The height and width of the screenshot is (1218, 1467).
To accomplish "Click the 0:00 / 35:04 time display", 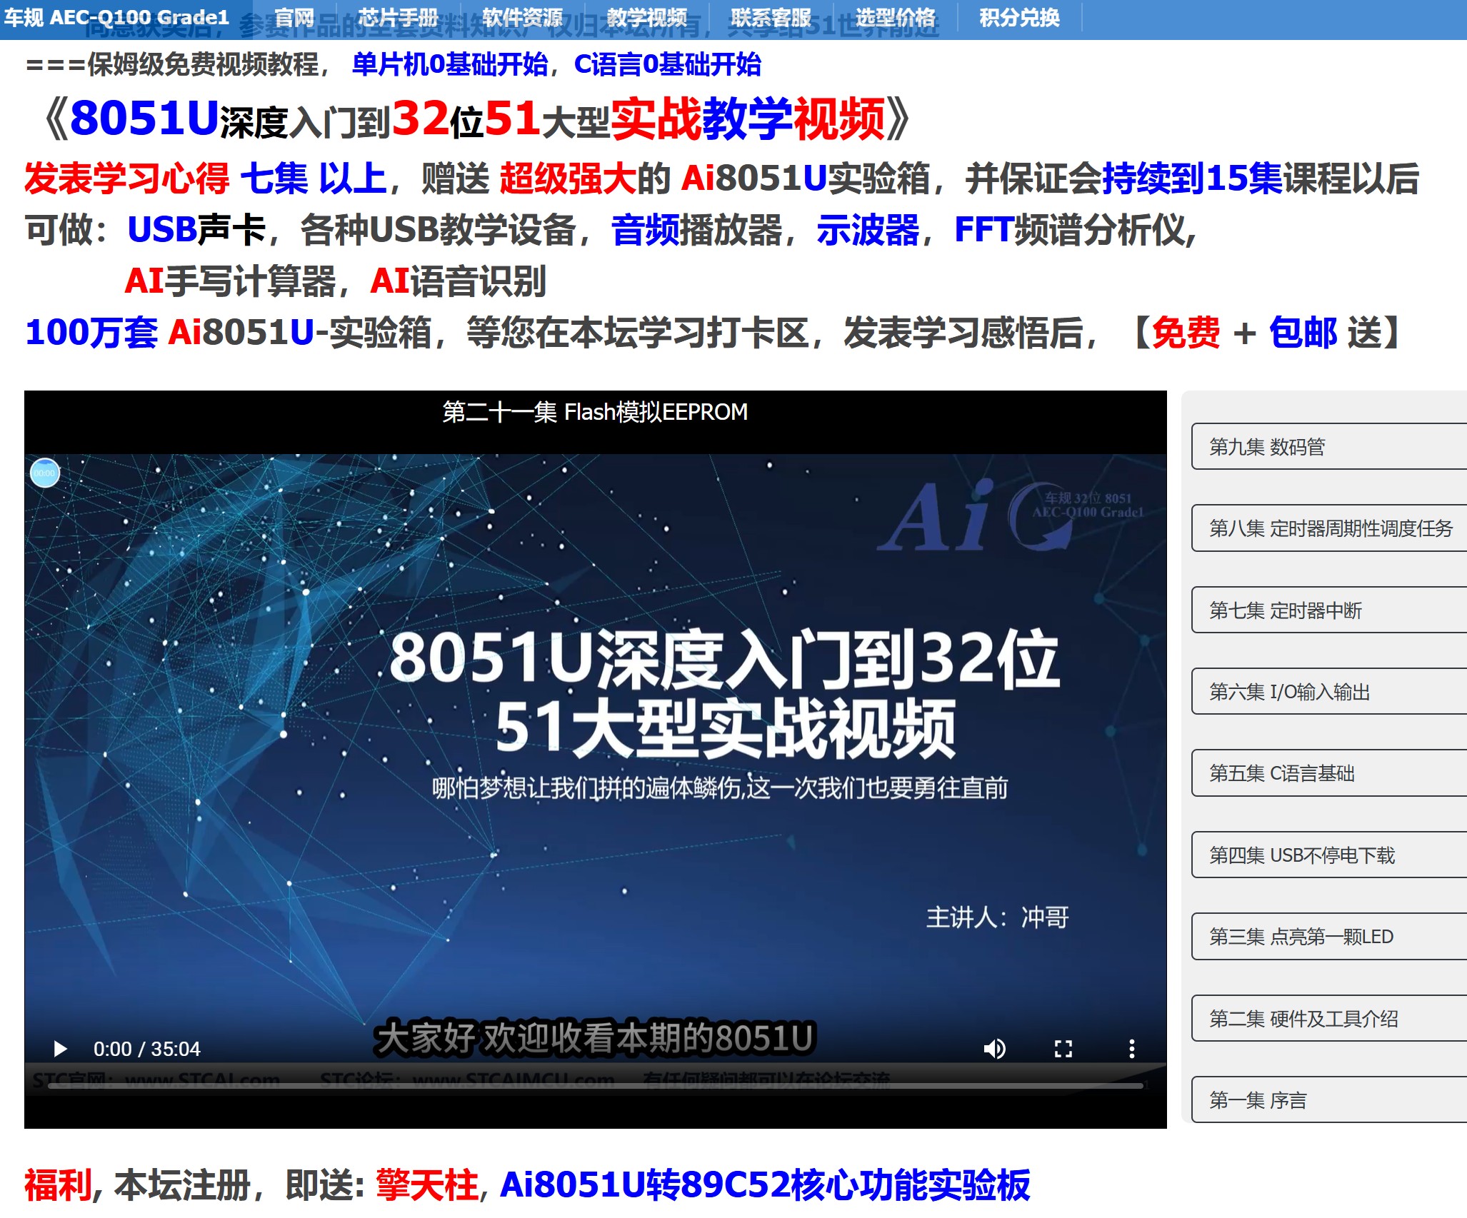I will pyautogui.click(x=147, y=1049).
